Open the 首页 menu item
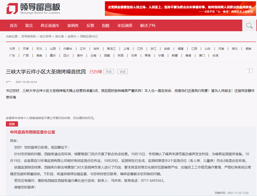 (13, 26)
